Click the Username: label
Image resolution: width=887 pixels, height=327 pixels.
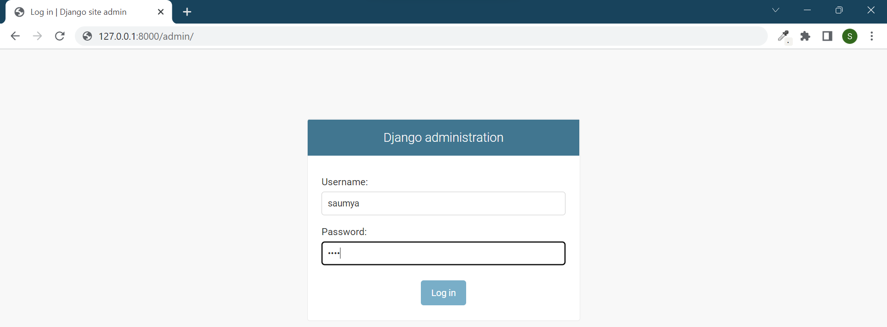coord(345,182)
